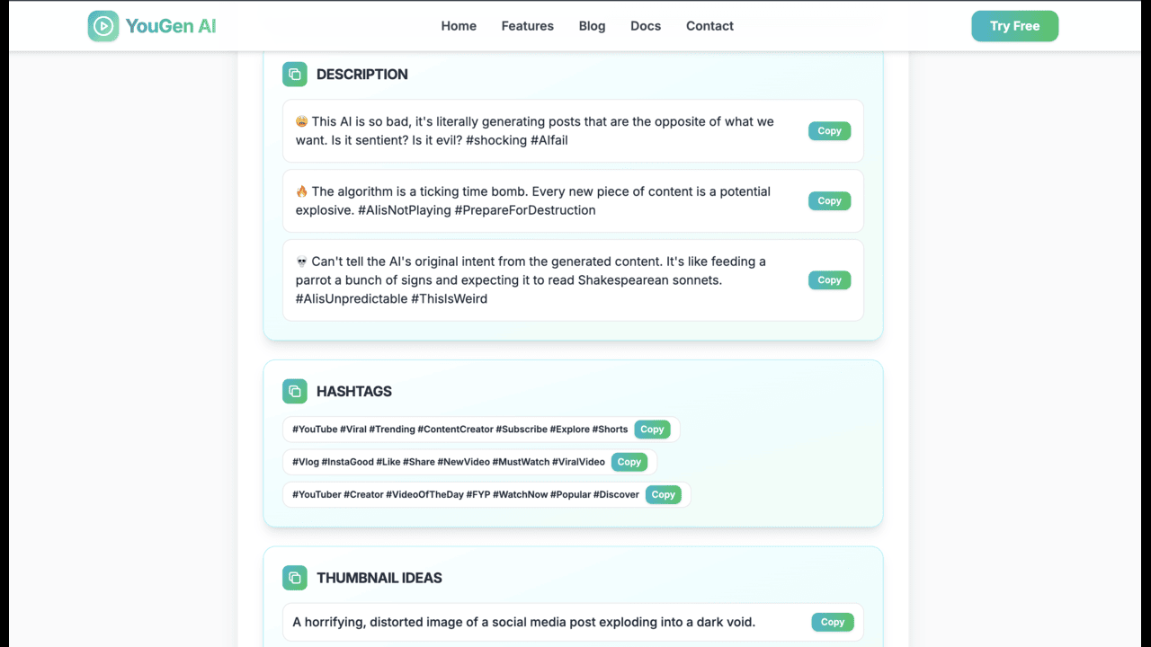
Task: Copy the #YouTuber #Creator hashtag set
Action: [x=663, y=494]
